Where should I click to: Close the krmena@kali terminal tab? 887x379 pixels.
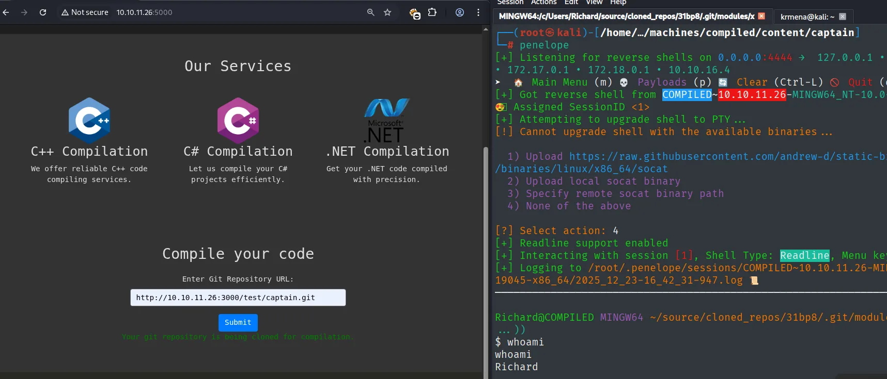coord(843,17)
